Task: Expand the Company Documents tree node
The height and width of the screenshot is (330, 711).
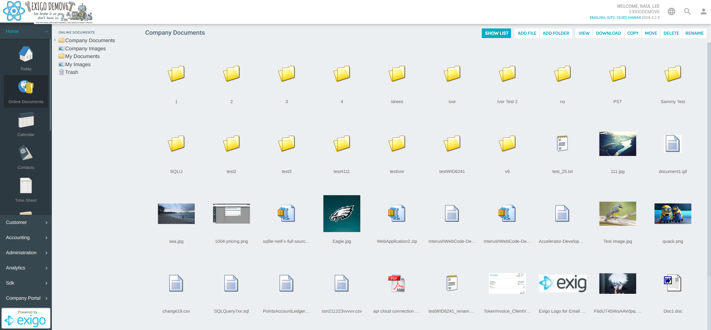Action: click(x=55, y=40)
